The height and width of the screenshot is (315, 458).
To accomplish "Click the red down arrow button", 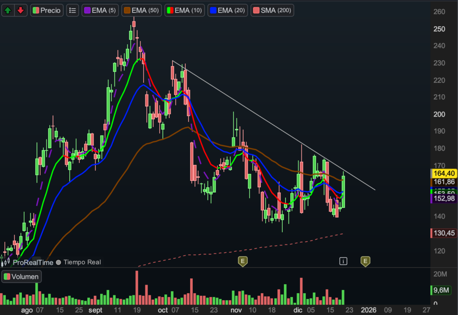I will 21,10.
